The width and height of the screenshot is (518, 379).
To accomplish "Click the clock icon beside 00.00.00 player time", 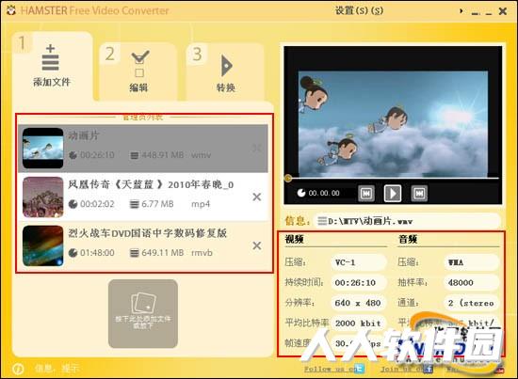I will click(x=301, y=193).
